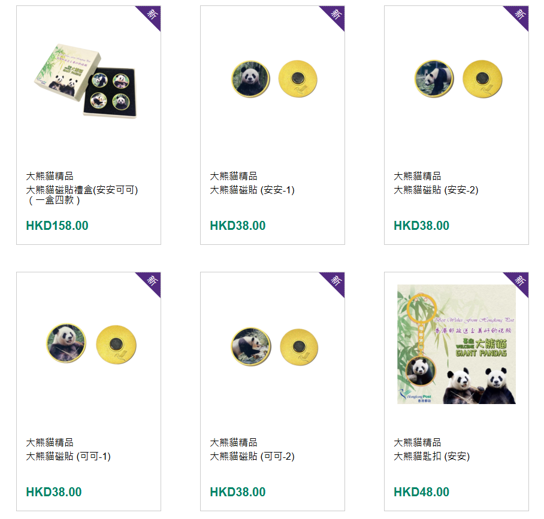This screenshot has width=544, height=519.
Task: Click the 安安-2 panda magnet picture
Action: pyautogui.click(x=458, y=78)
